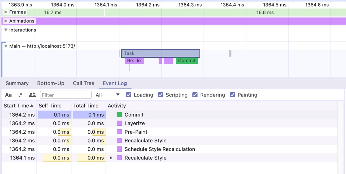Click the Start Time sort arrow
This screenshot has height=174, width=346.
click(32, 106)
